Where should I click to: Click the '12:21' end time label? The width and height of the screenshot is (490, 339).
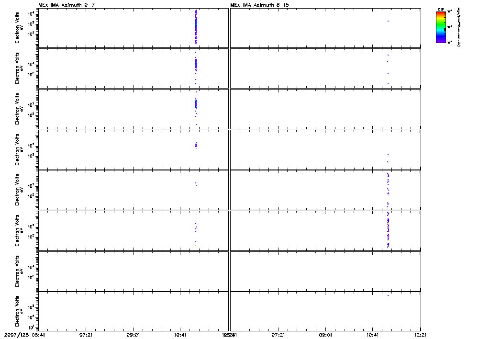[421, 335]
